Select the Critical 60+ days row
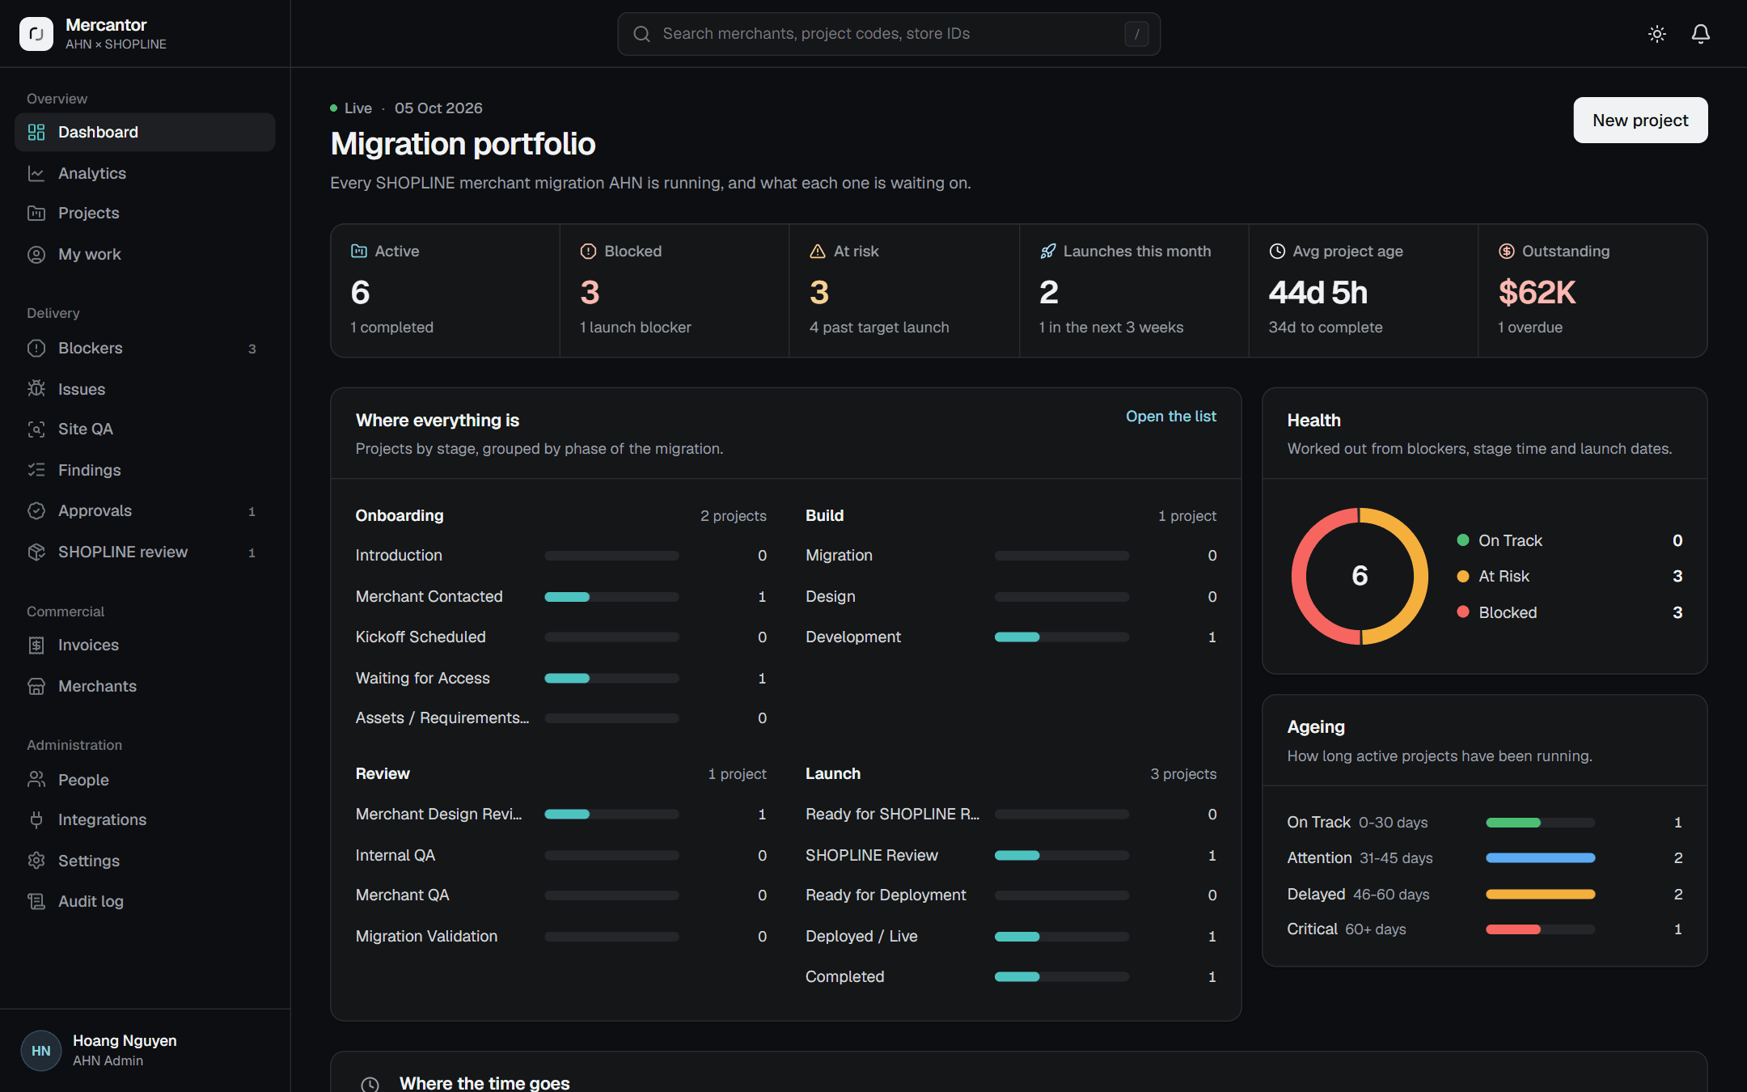The height and width of the screenshot is (1092, 1747). (1485, 929)
